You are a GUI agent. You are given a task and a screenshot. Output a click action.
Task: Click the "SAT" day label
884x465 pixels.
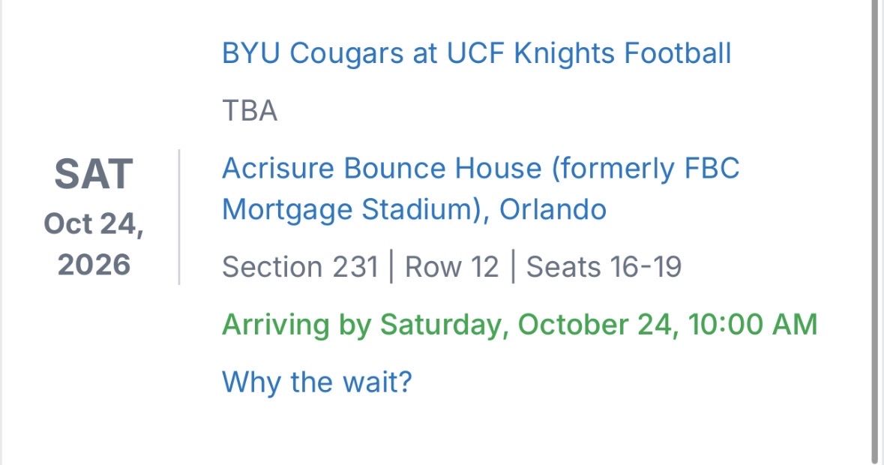click(x=94, y=174)
